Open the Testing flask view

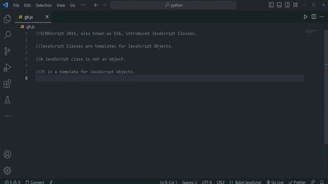coord(7,100)
